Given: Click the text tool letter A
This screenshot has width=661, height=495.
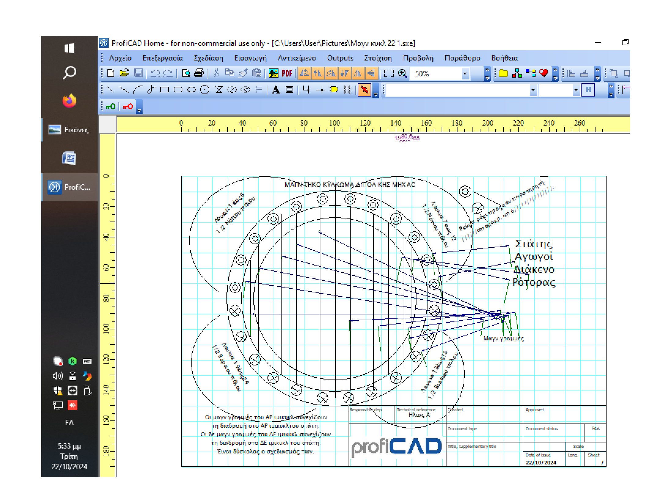Looking at the screenshot, I should pyautogui.click(x=276, y=90).
